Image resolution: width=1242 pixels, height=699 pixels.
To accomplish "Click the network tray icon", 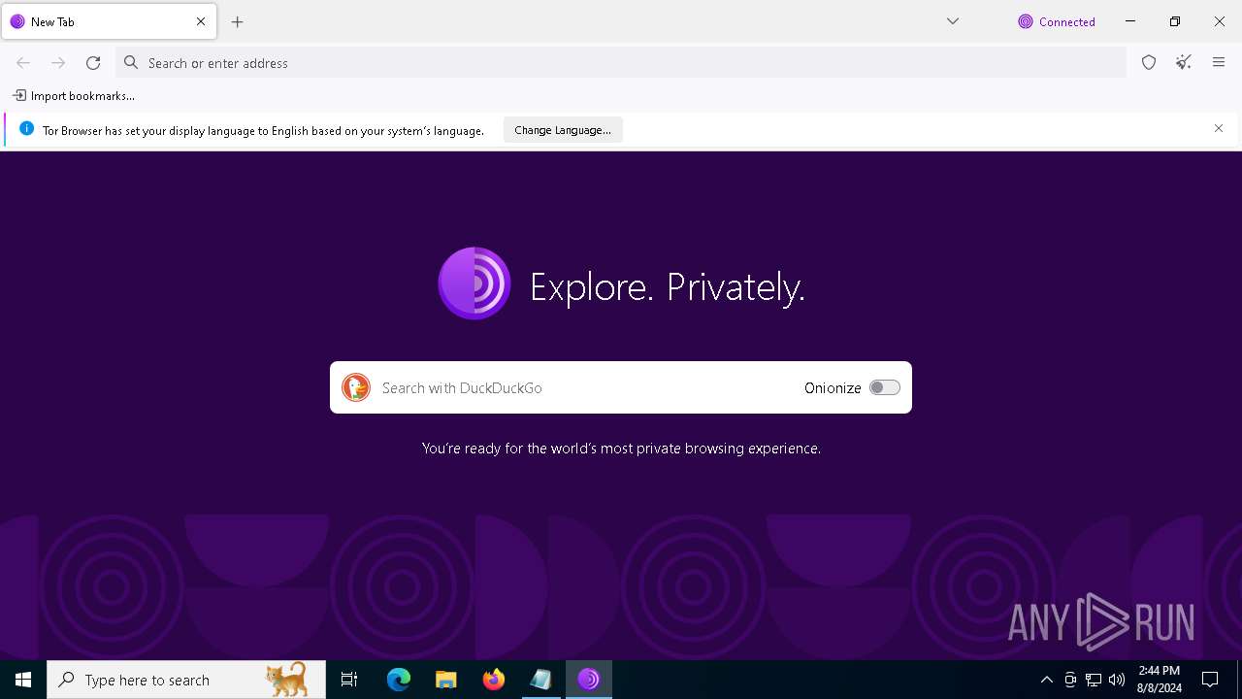I will (1094, 680).
